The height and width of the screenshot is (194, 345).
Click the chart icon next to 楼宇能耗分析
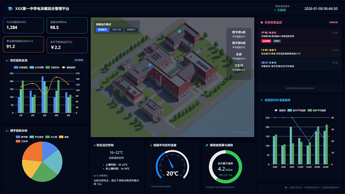coord(7,130)
